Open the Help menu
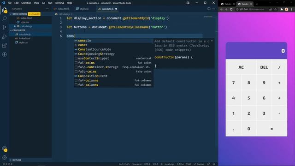Screen dimensions: 295x166 [70, 3]
